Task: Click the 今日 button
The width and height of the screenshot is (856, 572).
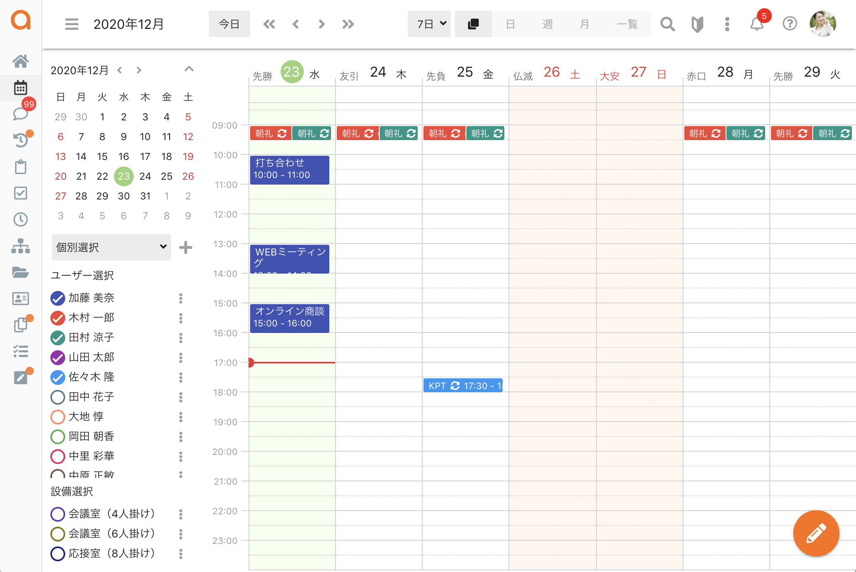Action: 229,24
